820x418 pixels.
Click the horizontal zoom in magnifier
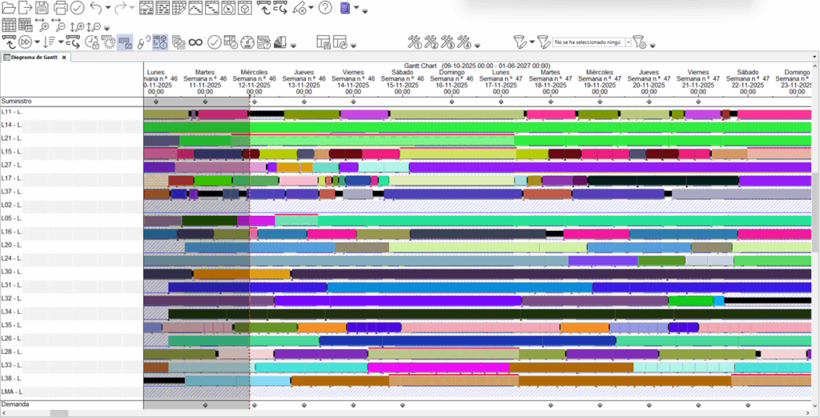coord(45,26)
